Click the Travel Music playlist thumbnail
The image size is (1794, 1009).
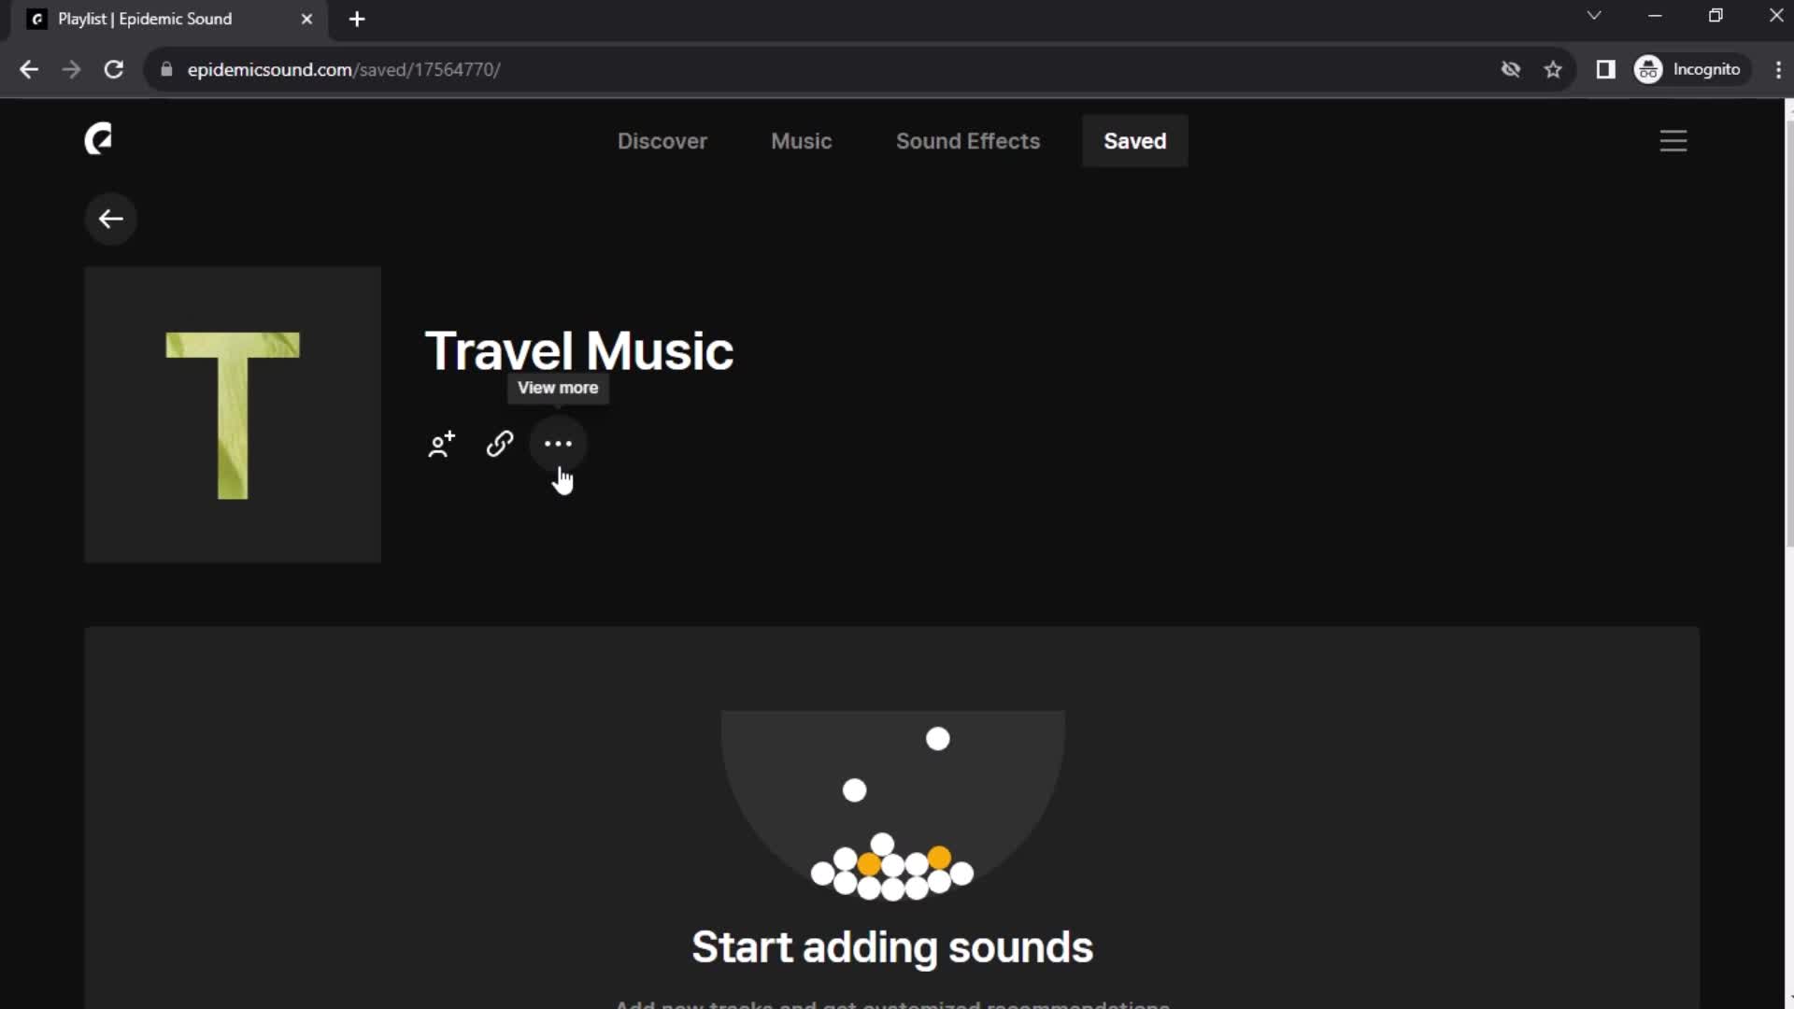[233, 415]
